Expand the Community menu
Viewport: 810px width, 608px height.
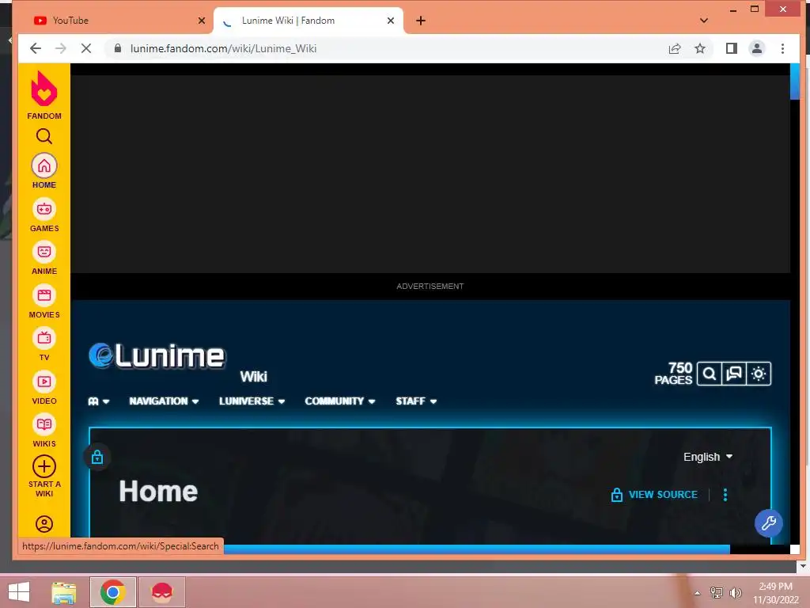coord(339,401)
